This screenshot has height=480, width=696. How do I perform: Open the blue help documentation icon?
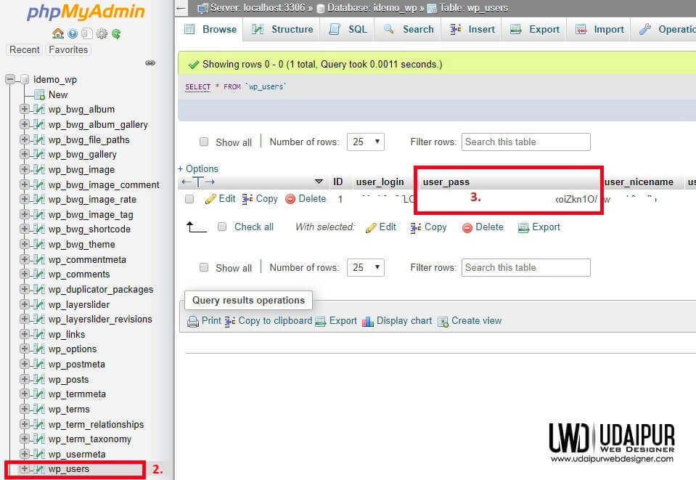point(73,33)
